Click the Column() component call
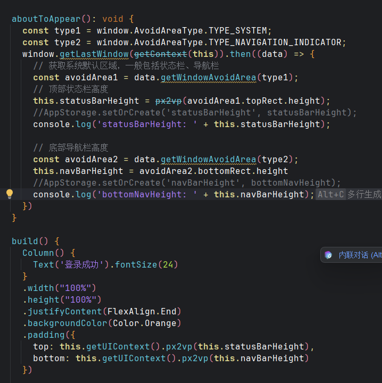The image size is (382, 383). click(43, 253)
